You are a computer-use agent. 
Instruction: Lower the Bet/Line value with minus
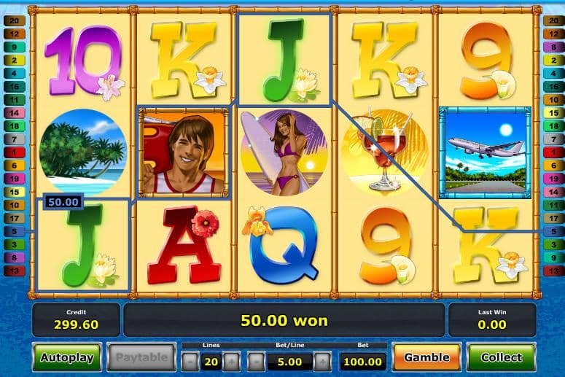(256, 361)
